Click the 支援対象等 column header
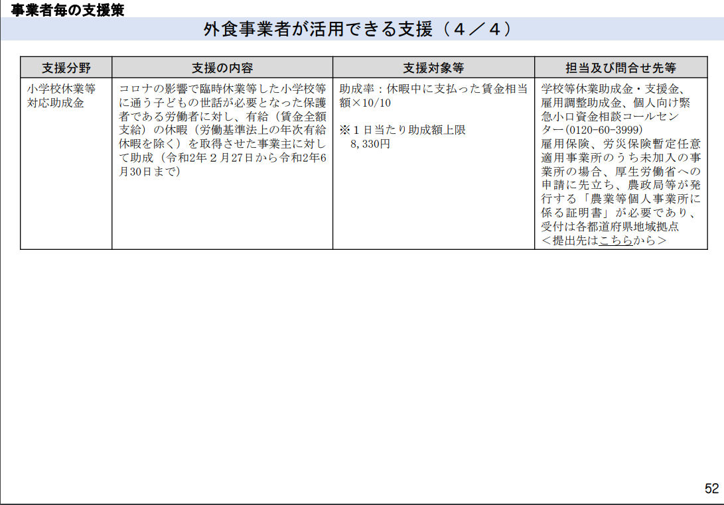 (x=433, y=68)
